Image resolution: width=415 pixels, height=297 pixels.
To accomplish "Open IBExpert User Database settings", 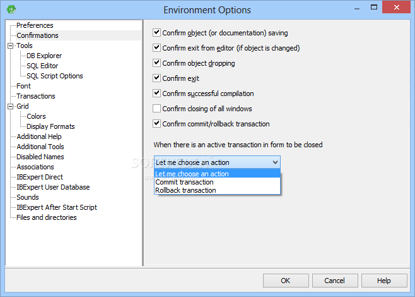I will point(53,187).
